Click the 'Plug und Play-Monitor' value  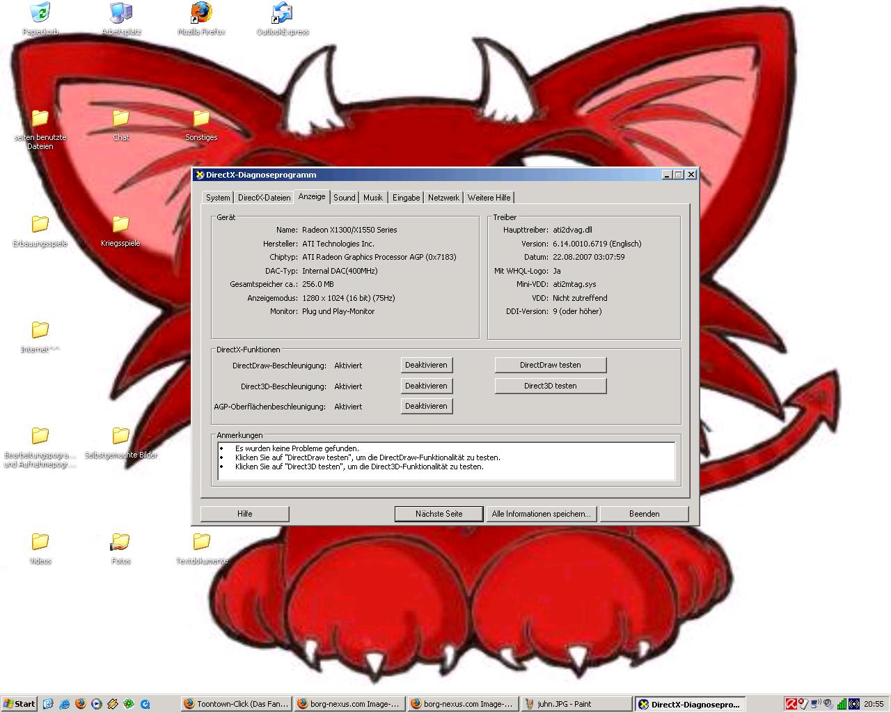[x=338, y=311]
